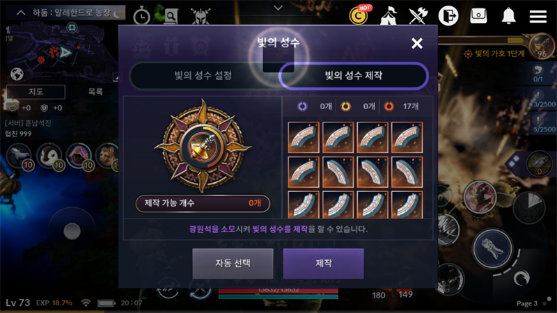Switch to 목록 list tab
Viewport: 557px width, 313px height.
[95, 92]
